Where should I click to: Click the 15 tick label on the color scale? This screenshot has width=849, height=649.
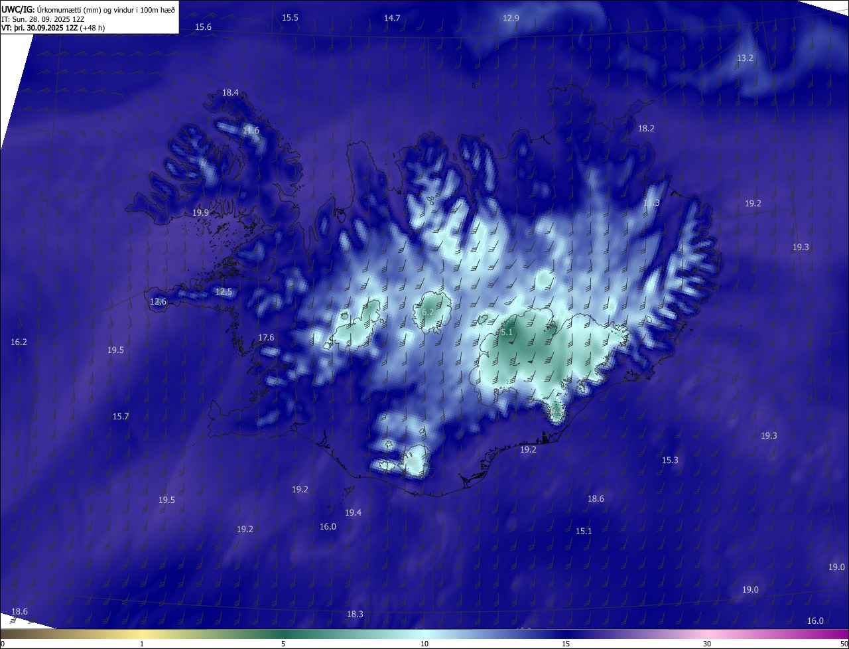566,644
